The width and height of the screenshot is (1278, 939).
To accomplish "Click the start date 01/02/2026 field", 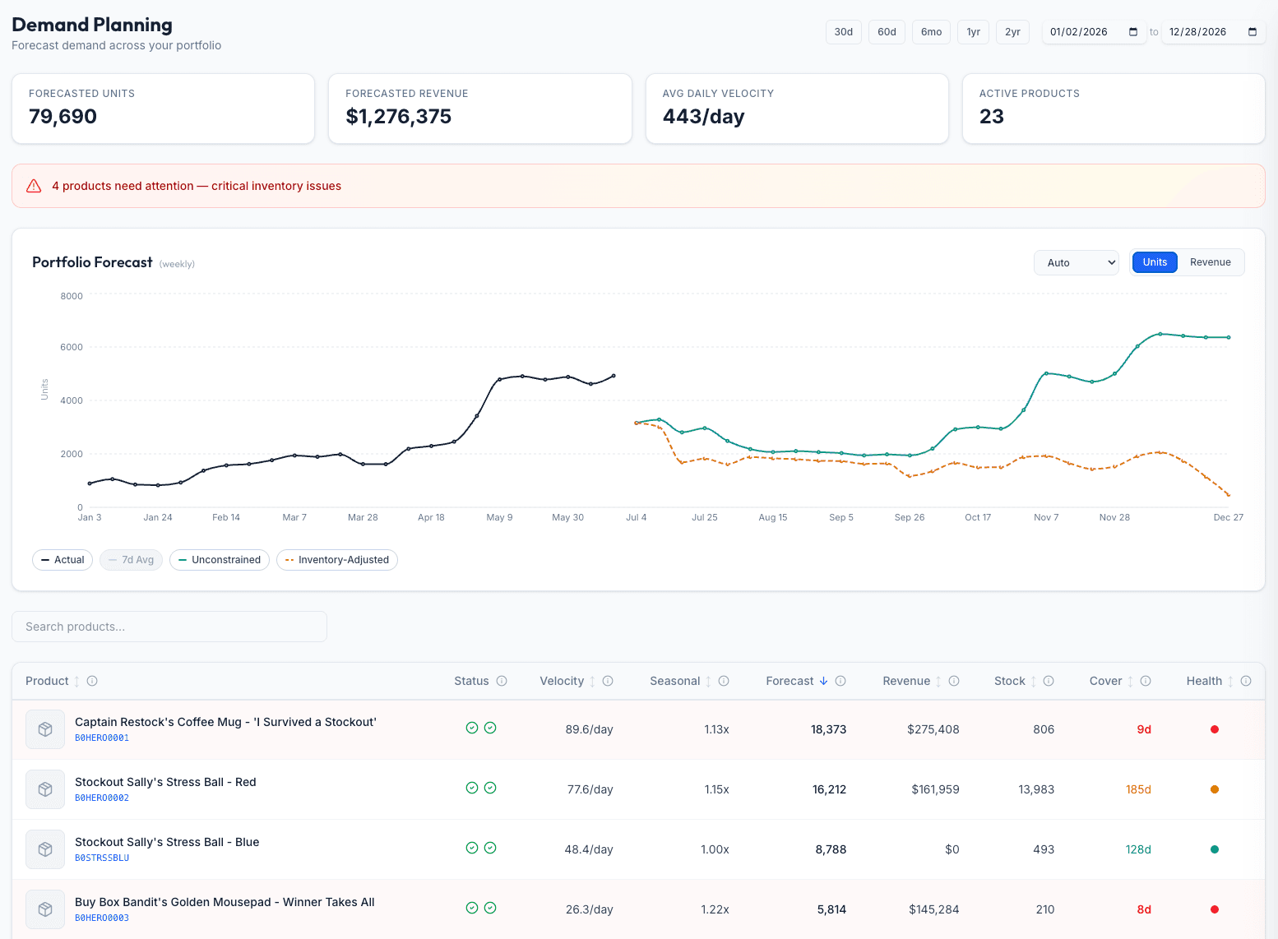I will (x=1094, y=32).
